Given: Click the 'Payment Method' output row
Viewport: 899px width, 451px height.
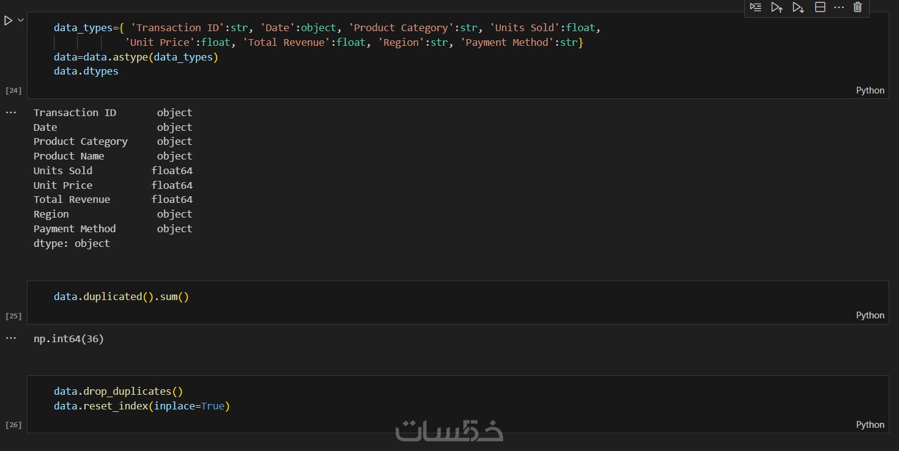Looking at the screenshot, I should (113, 229).
